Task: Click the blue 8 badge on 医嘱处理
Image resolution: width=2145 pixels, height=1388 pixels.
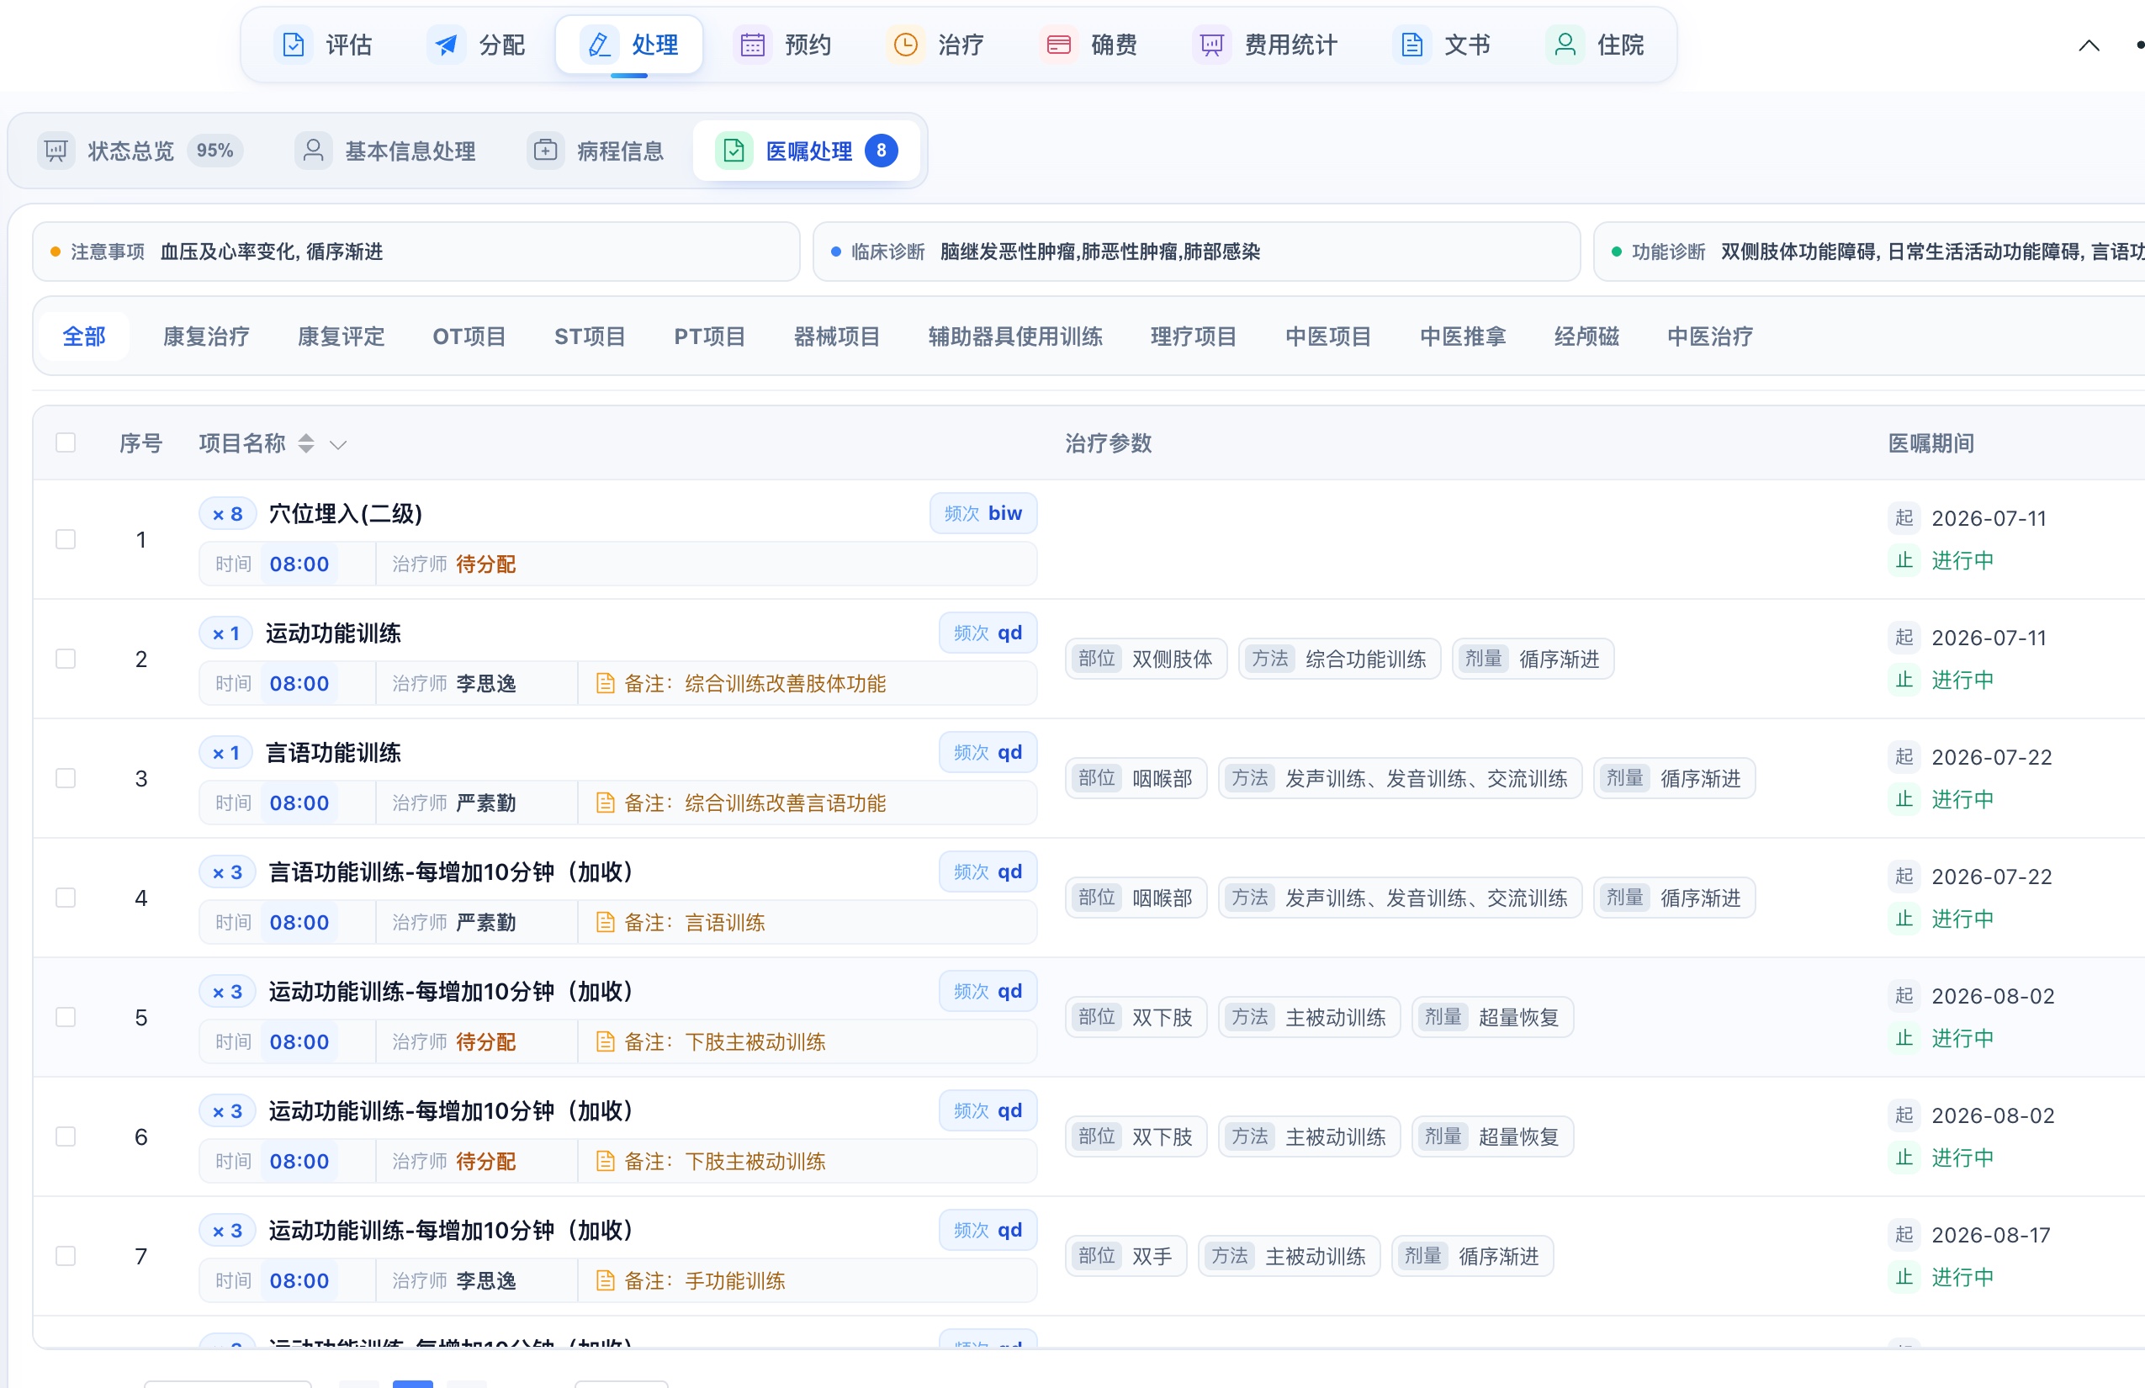Action: [881, 151]
